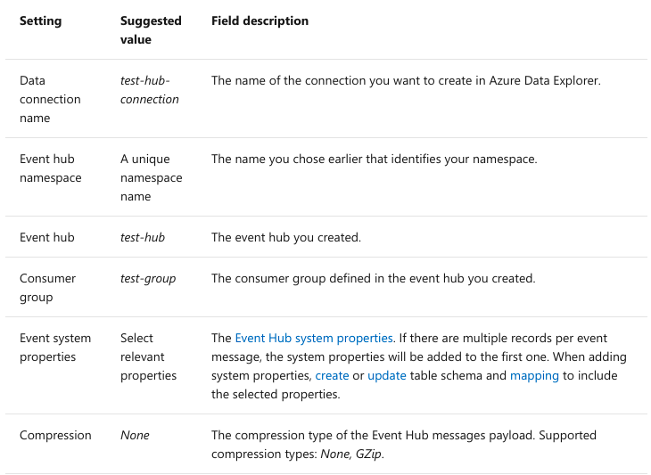Click the Compression setting cell
The height and width of the screenshot is (475, 651).
point(55,436)
